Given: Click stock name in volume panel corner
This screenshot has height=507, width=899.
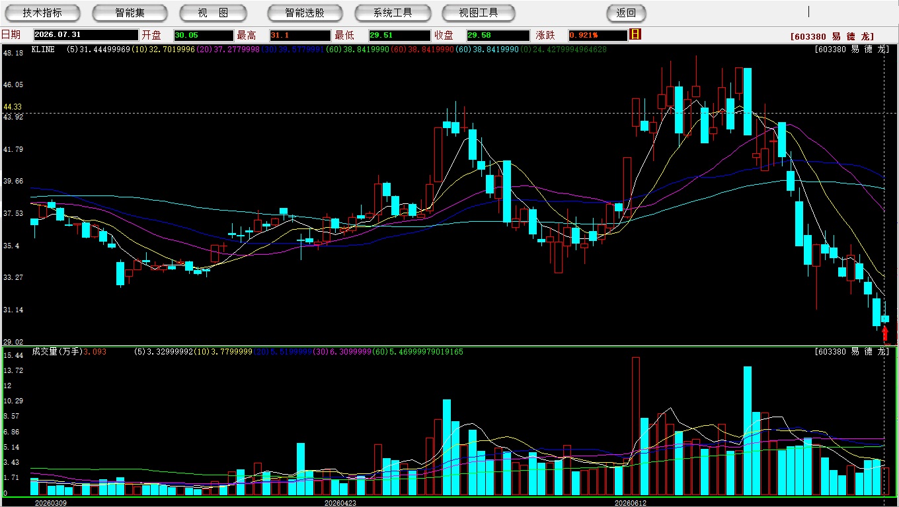Looking at the screenshot, I should (852, 352).
